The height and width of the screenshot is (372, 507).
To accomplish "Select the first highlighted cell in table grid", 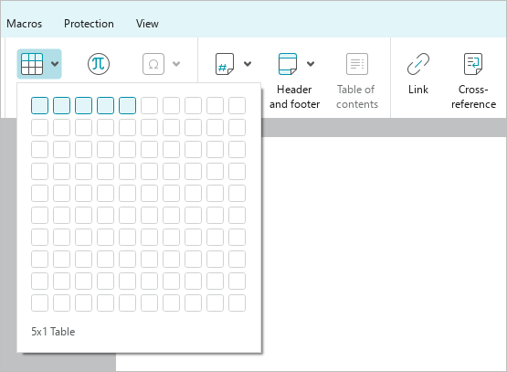I will [x=40, y=105].
